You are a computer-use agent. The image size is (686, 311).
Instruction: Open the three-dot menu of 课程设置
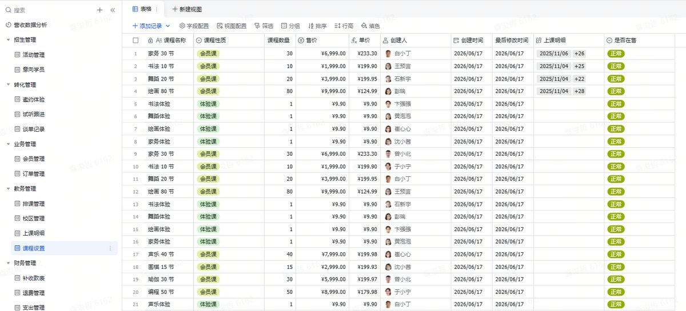point(110,248)
